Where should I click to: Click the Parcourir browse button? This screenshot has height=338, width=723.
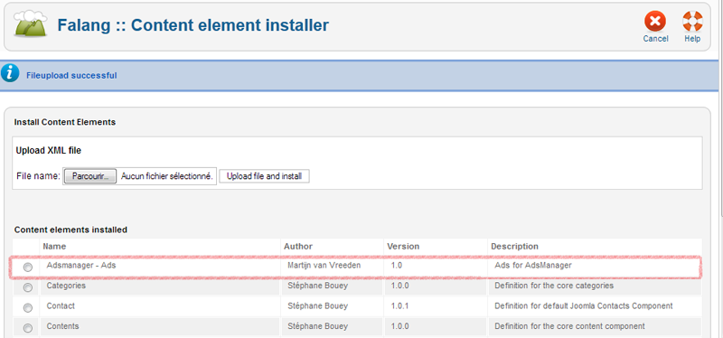click(x=89, y=176)
